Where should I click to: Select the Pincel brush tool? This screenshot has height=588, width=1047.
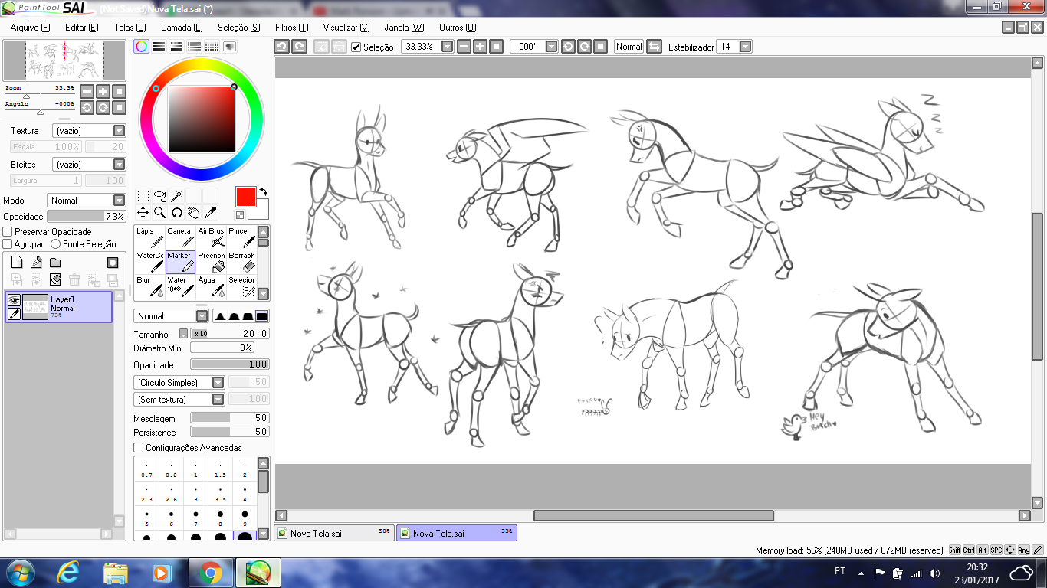241,237
